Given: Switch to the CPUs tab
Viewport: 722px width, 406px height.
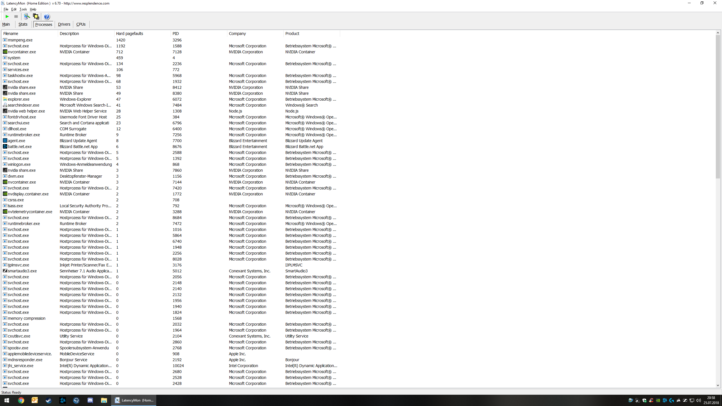Looking at the screenshot, I should coord(81,24).
